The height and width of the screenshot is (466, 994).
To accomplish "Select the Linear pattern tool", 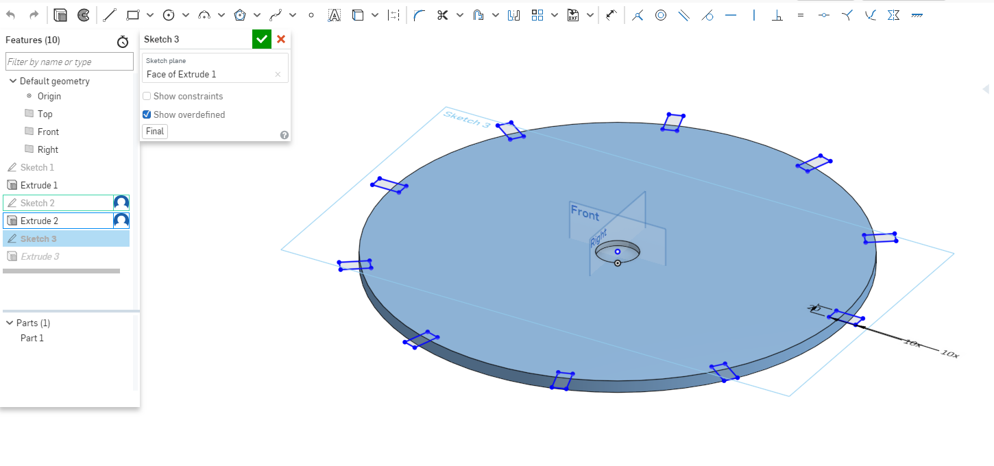I will tap(537, 14).
